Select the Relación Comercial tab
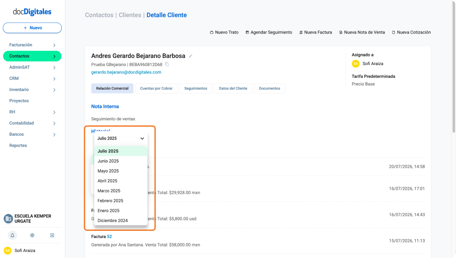The height and width of the screenshot is (258, 456). click(x=112, y=88)
